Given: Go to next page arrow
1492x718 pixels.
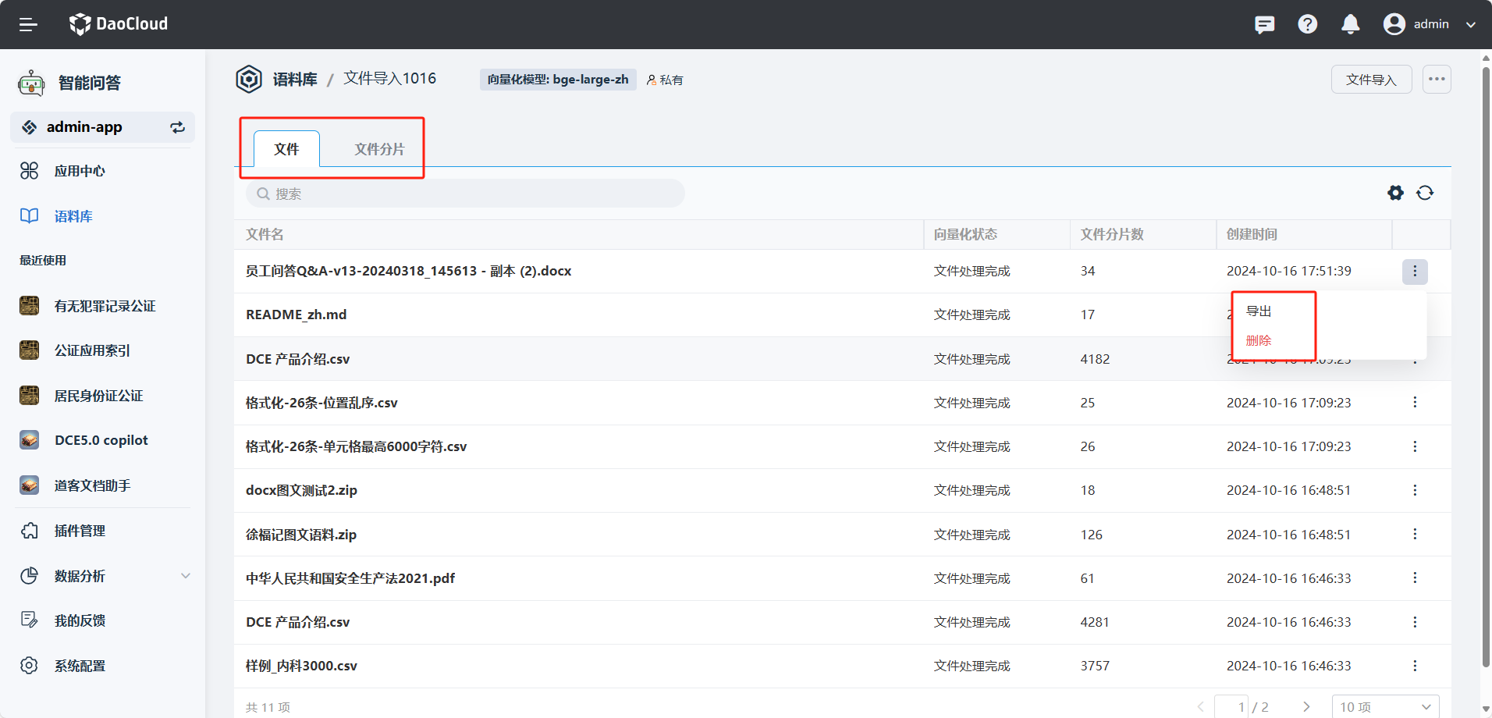Looking at the screenshot, I should click(x=1306, y=706).
